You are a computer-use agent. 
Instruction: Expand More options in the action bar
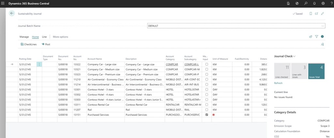pos(60,37)
